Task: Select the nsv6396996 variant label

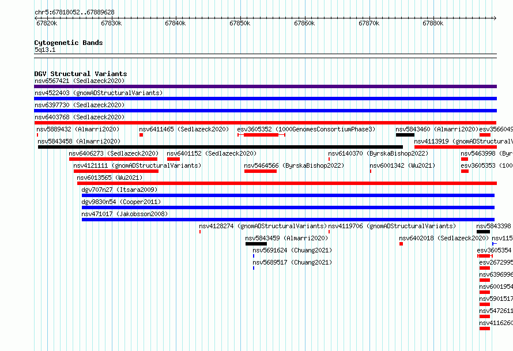Action: 496,274
